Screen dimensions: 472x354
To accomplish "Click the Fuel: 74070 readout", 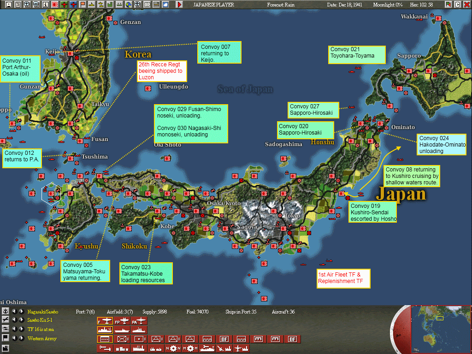I will (197, 312).
